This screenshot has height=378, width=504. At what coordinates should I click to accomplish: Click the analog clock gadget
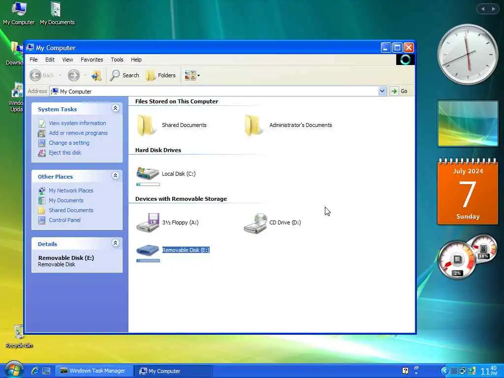(x=468, y=54)
